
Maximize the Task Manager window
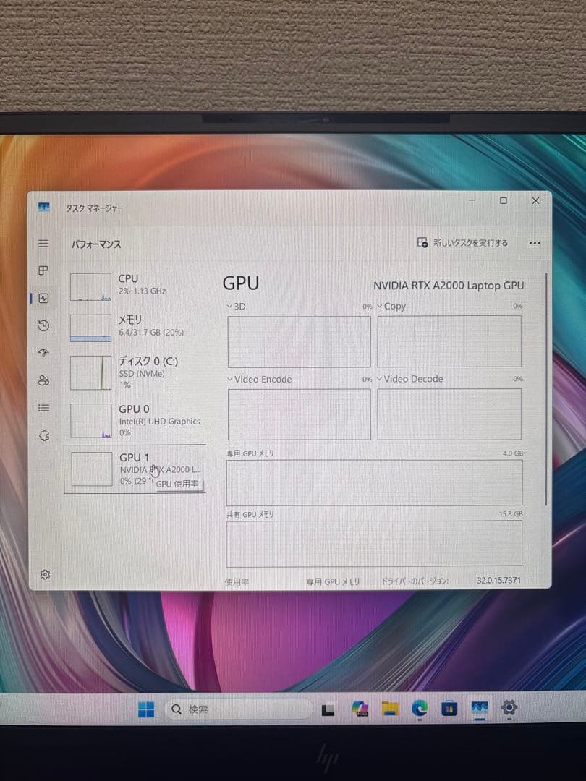[504, 201]
